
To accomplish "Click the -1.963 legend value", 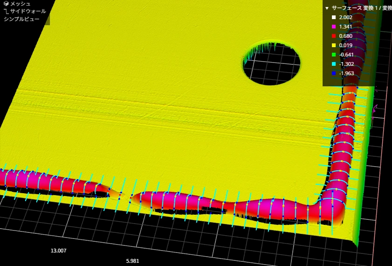I will pos(347,73).
